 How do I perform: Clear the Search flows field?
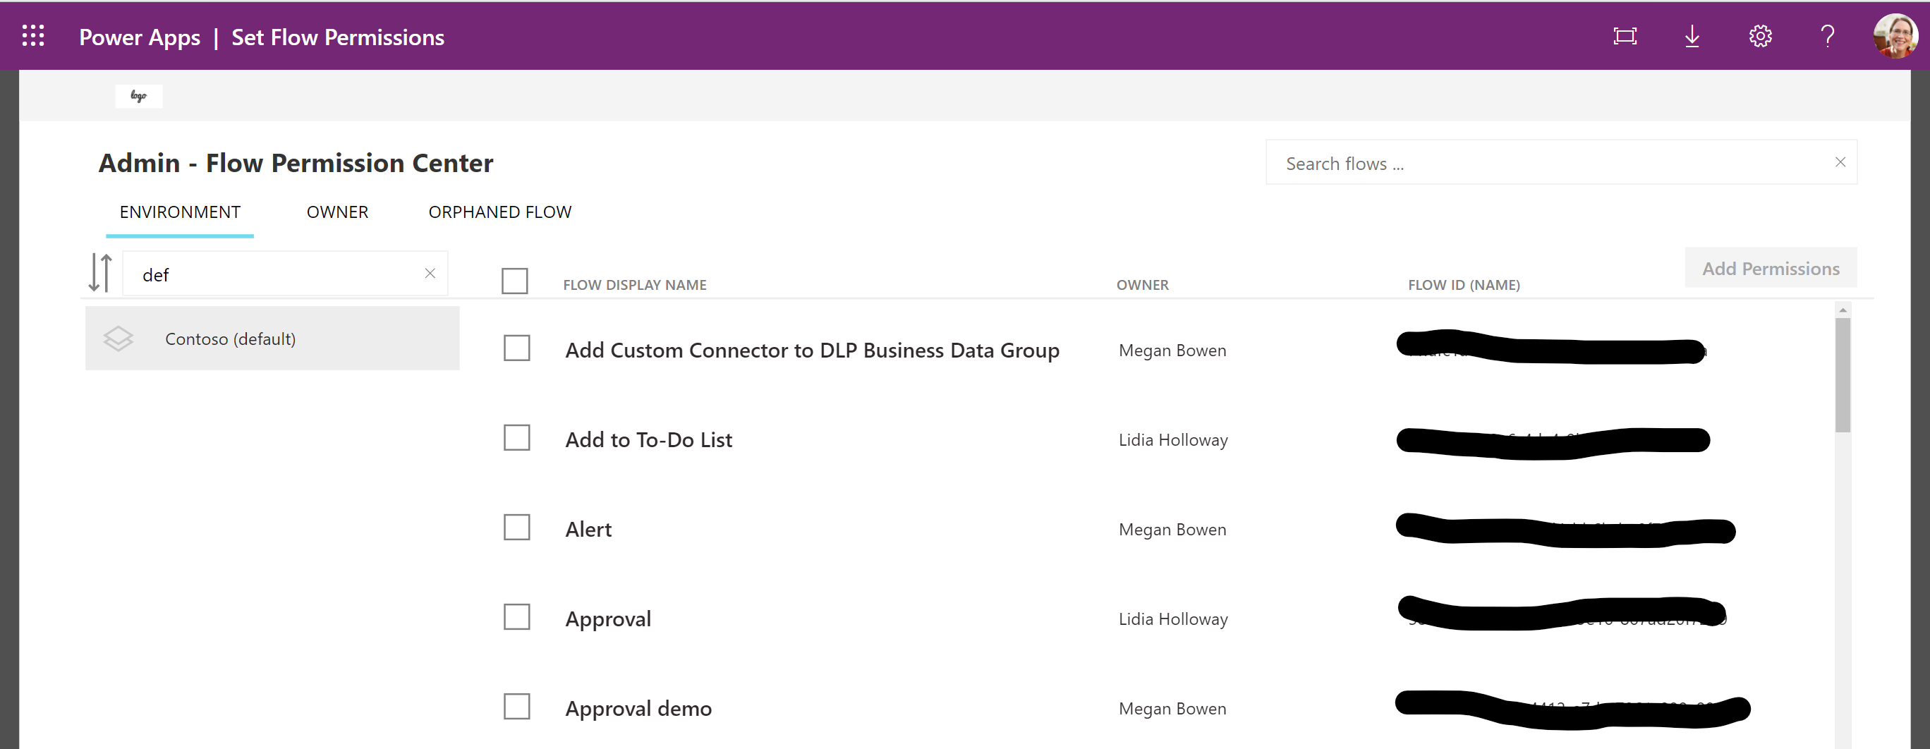click(x=1840, y=162)
